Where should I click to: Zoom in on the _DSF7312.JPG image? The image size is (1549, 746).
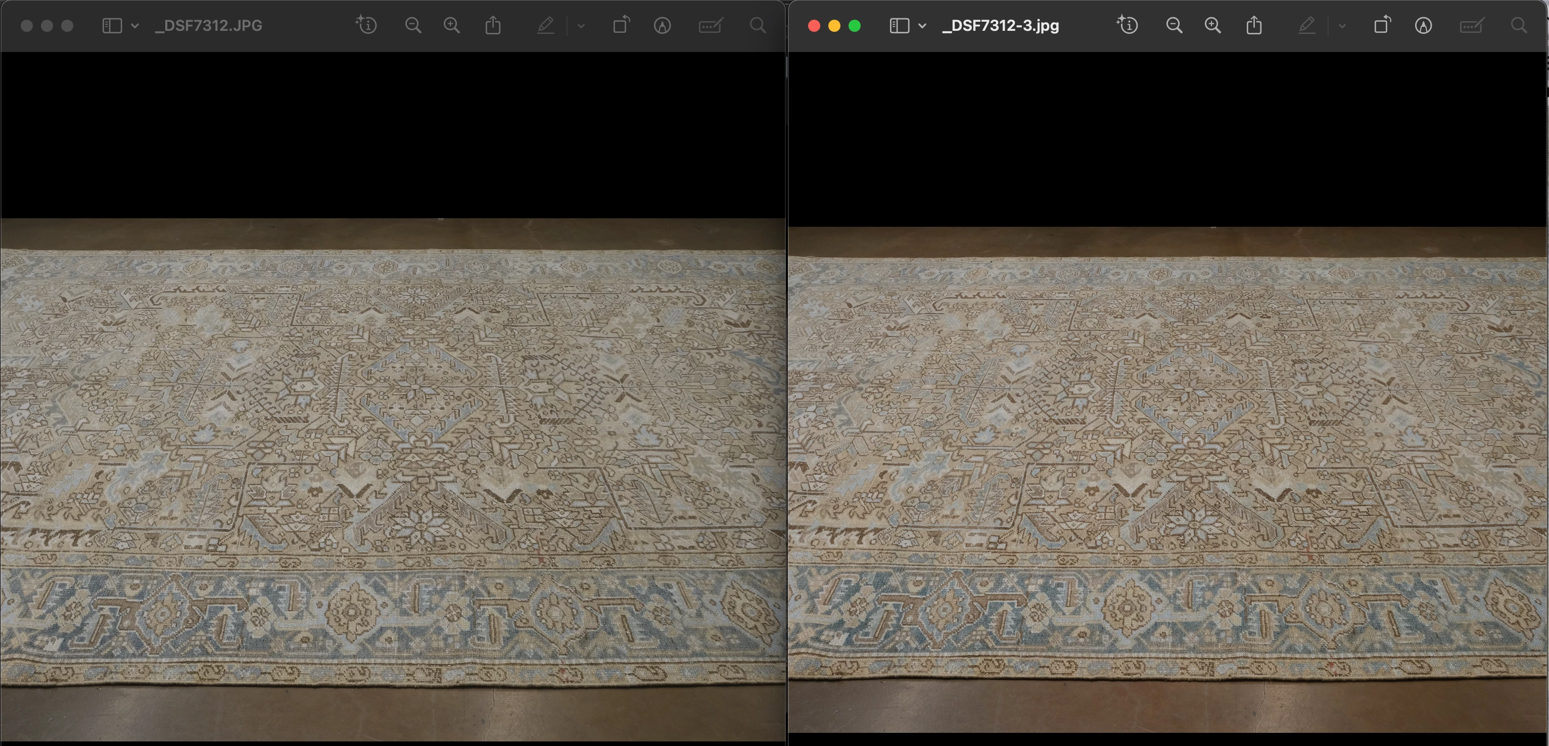(x=452, y=25)
